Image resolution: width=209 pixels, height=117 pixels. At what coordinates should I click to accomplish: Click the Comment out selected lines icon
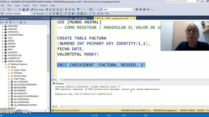point(90,14)
